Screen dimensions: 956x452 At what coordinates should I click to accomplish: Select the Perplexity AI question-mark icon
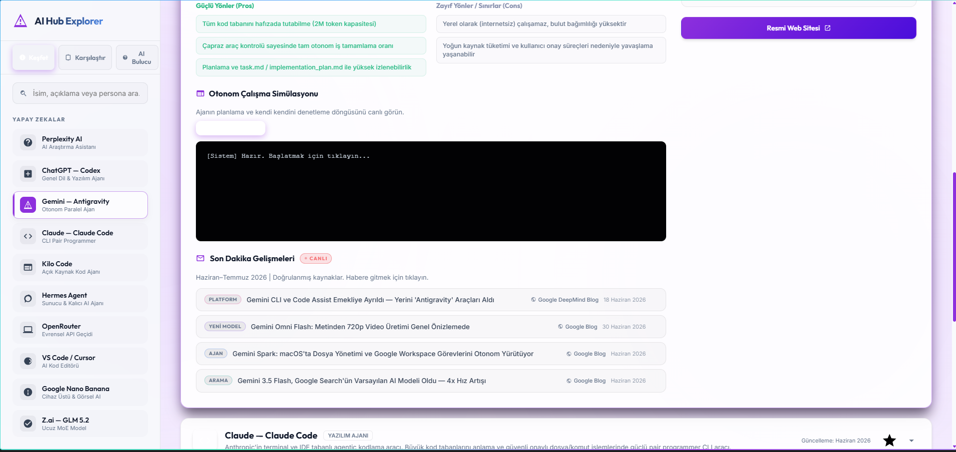click(28, 142)
